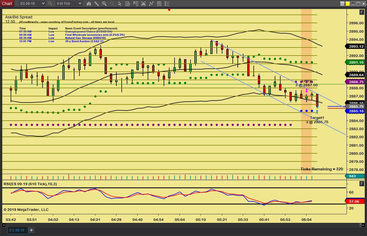The height and width of the screenshot is (236, 367).
Task: Open the ES 09-19 instrument selector dropdown
Action: (x=32, y=4)
